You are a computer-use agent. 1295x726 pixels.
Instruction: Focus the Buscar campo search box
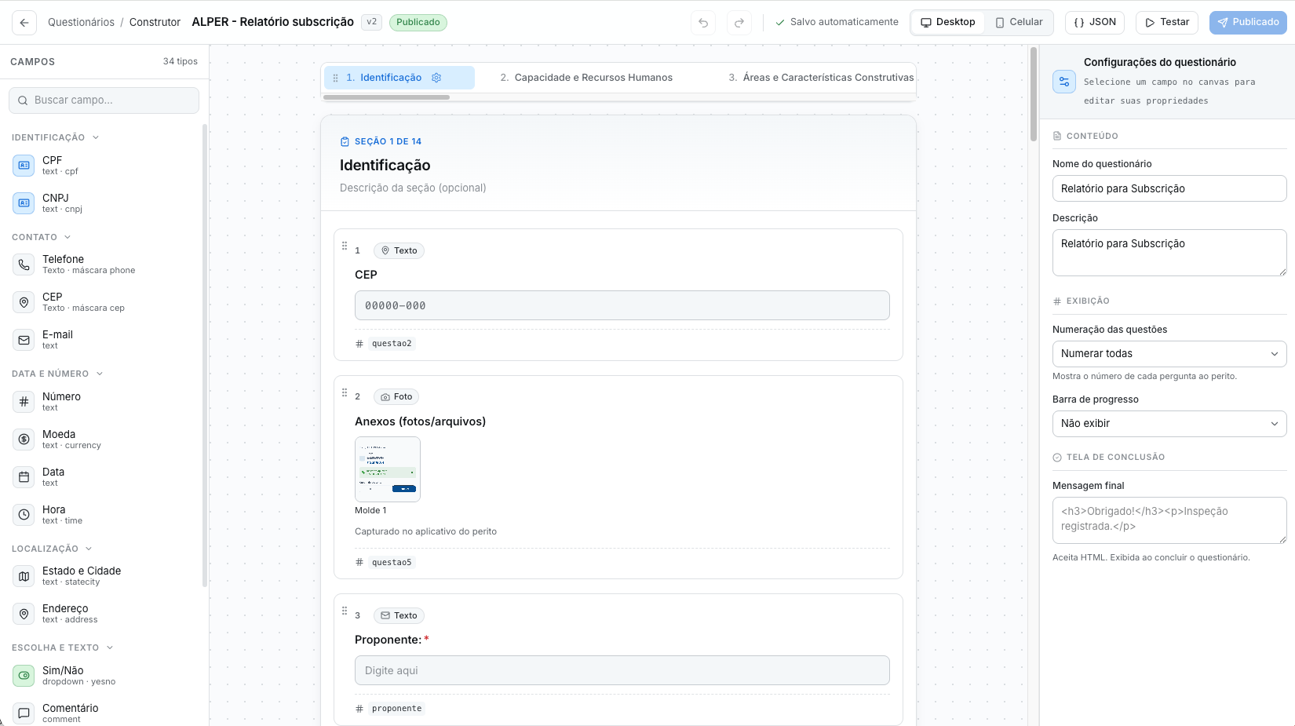coord(104,100)
